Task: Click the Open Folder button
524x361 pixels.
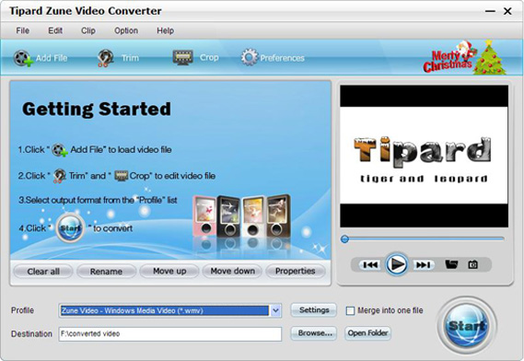Action: tap(367, 333)
